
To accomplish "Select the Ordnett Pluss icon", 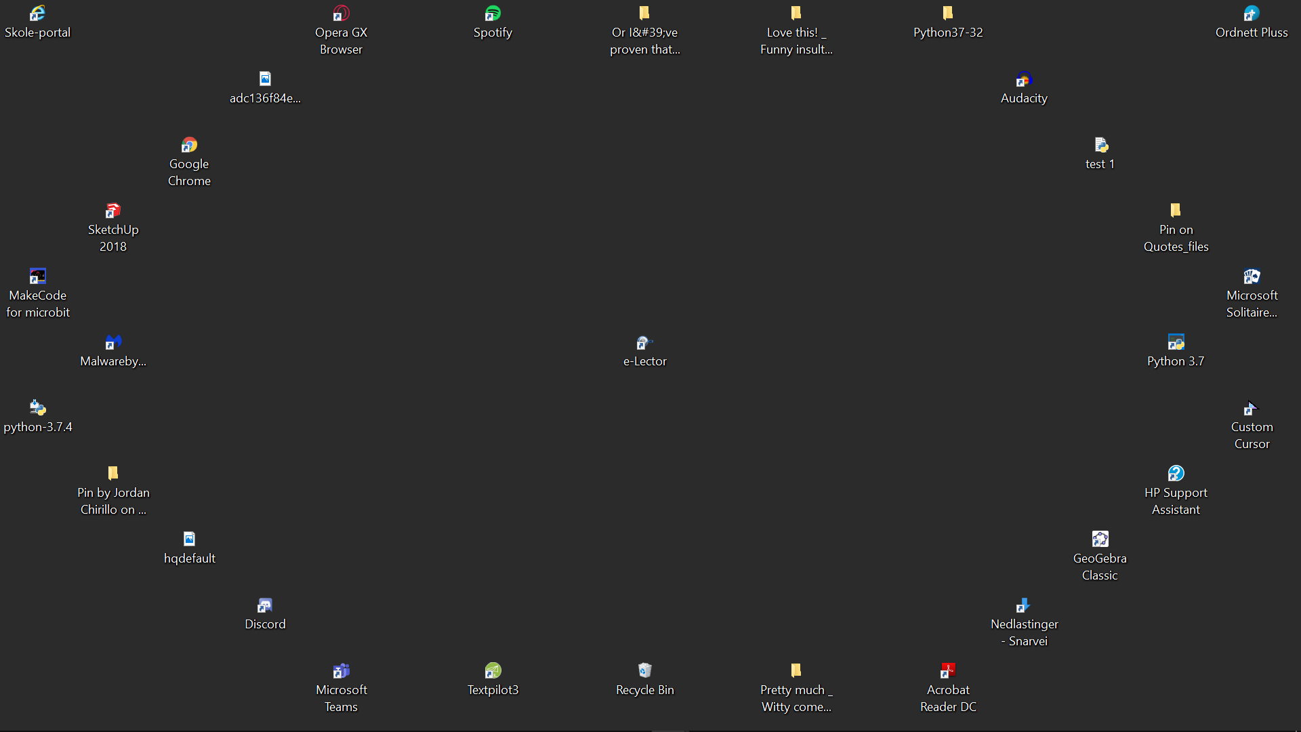I will (x=1251, y=14).
